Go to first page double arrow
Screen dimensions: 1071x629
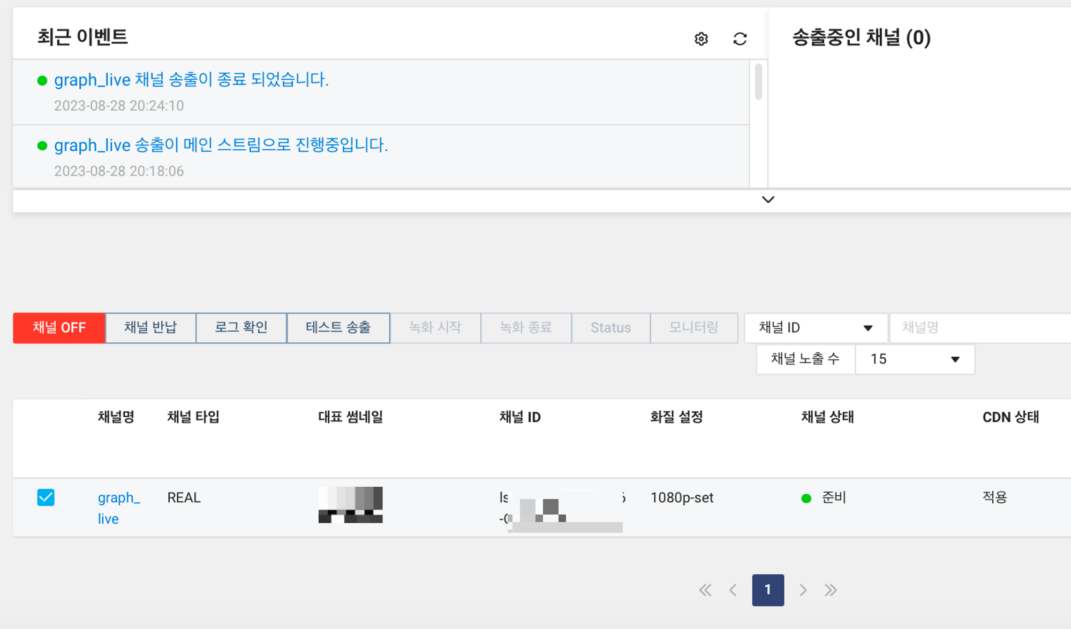click(705, 590)
